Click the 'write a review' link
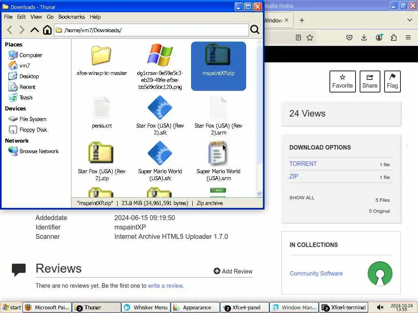The height and width of the screenshot is (313, 418). coord(165,286)
